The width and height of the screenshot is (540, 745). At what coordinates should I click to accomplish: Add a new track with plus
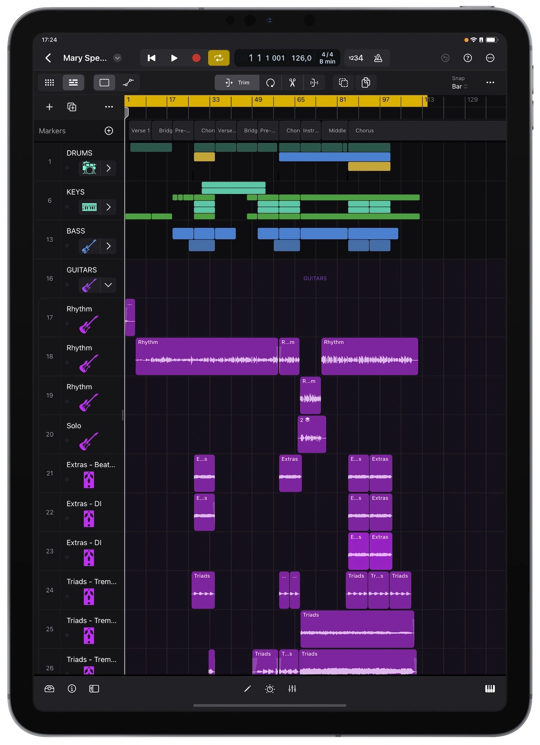[x=50, y=107]
